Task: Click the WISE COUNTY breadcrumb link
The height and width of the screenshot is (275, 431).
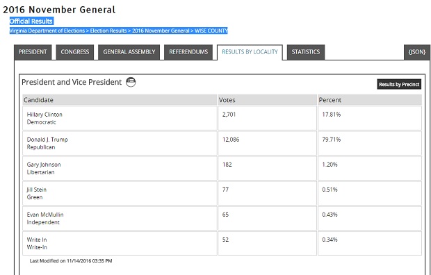Action: (x=211, y=31)
